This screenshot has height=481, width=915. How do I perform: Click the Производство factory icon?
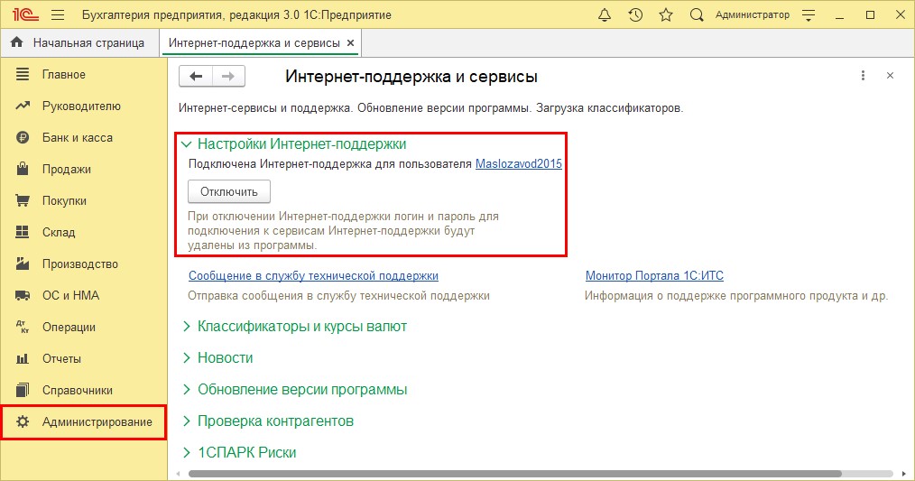click(x=23, y=264)
